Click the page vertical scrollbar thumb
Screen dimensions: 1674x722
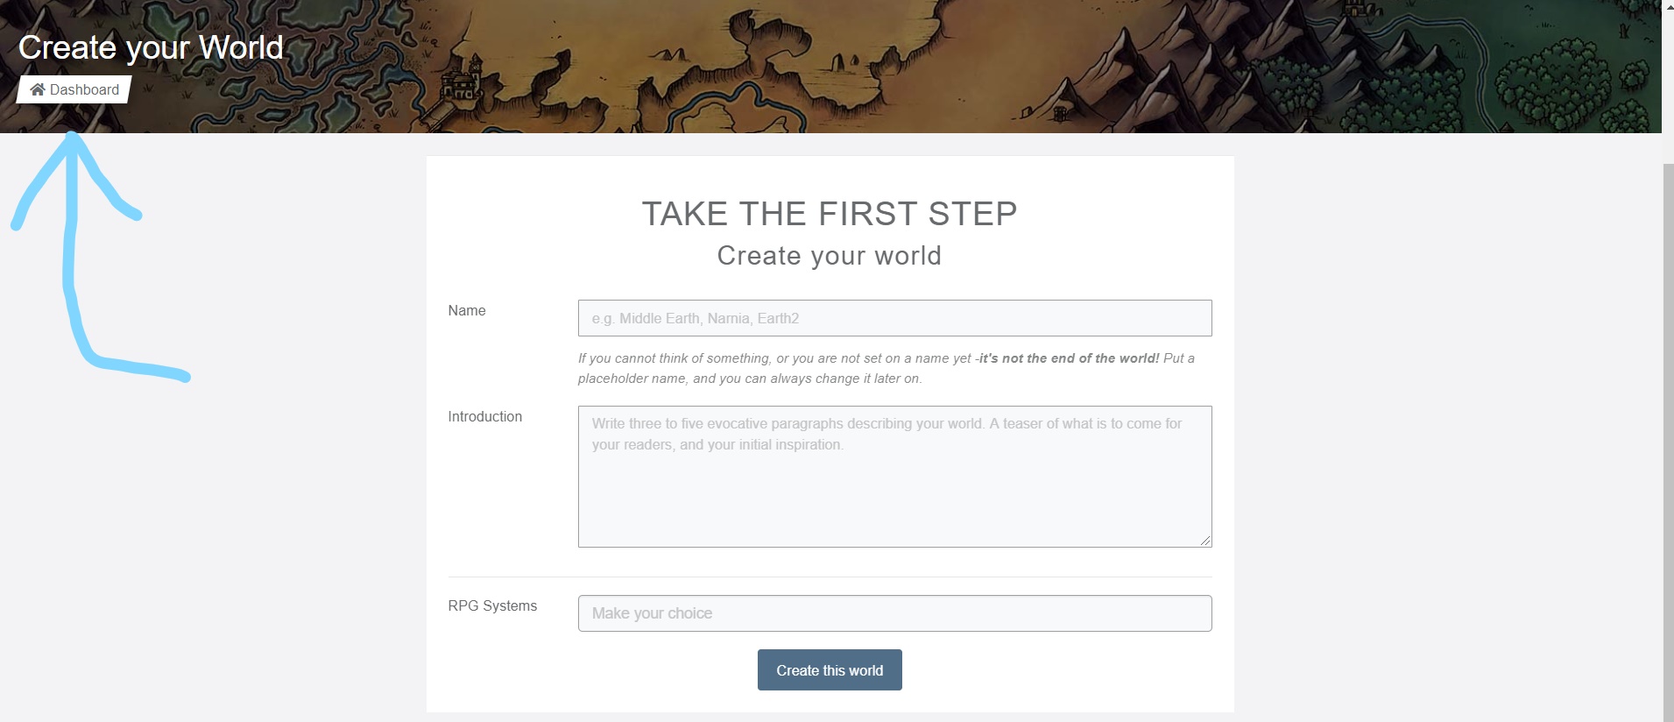click(1668, 438)
